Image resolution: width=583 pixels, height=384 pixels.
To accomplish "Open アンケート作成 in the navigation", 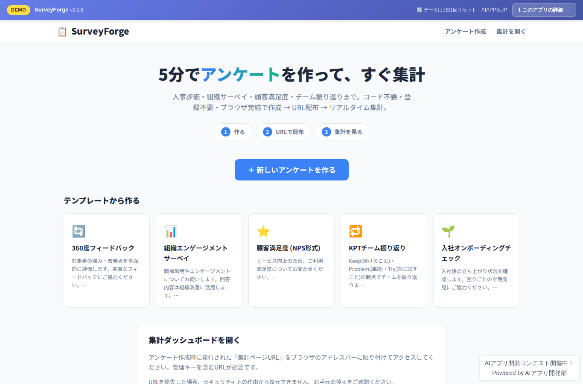I will click(x=465, y=32).
